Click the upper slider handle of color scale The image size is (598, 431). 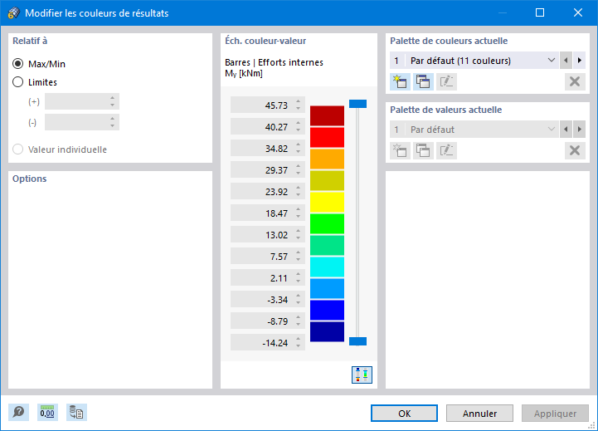(357, 104)
